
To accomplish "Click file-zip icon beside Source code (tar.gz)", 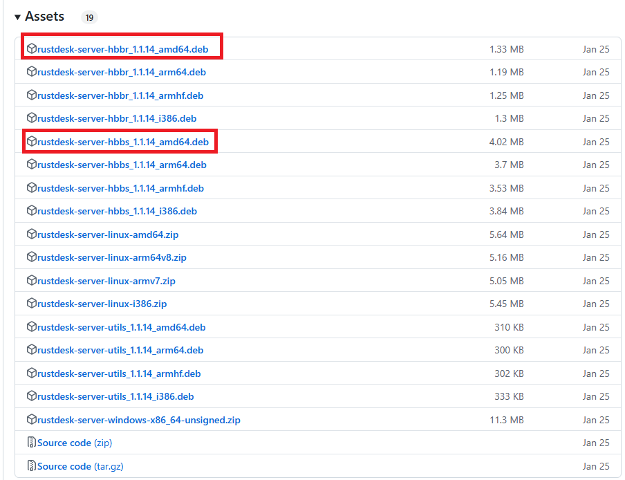I will pos(31,466).
